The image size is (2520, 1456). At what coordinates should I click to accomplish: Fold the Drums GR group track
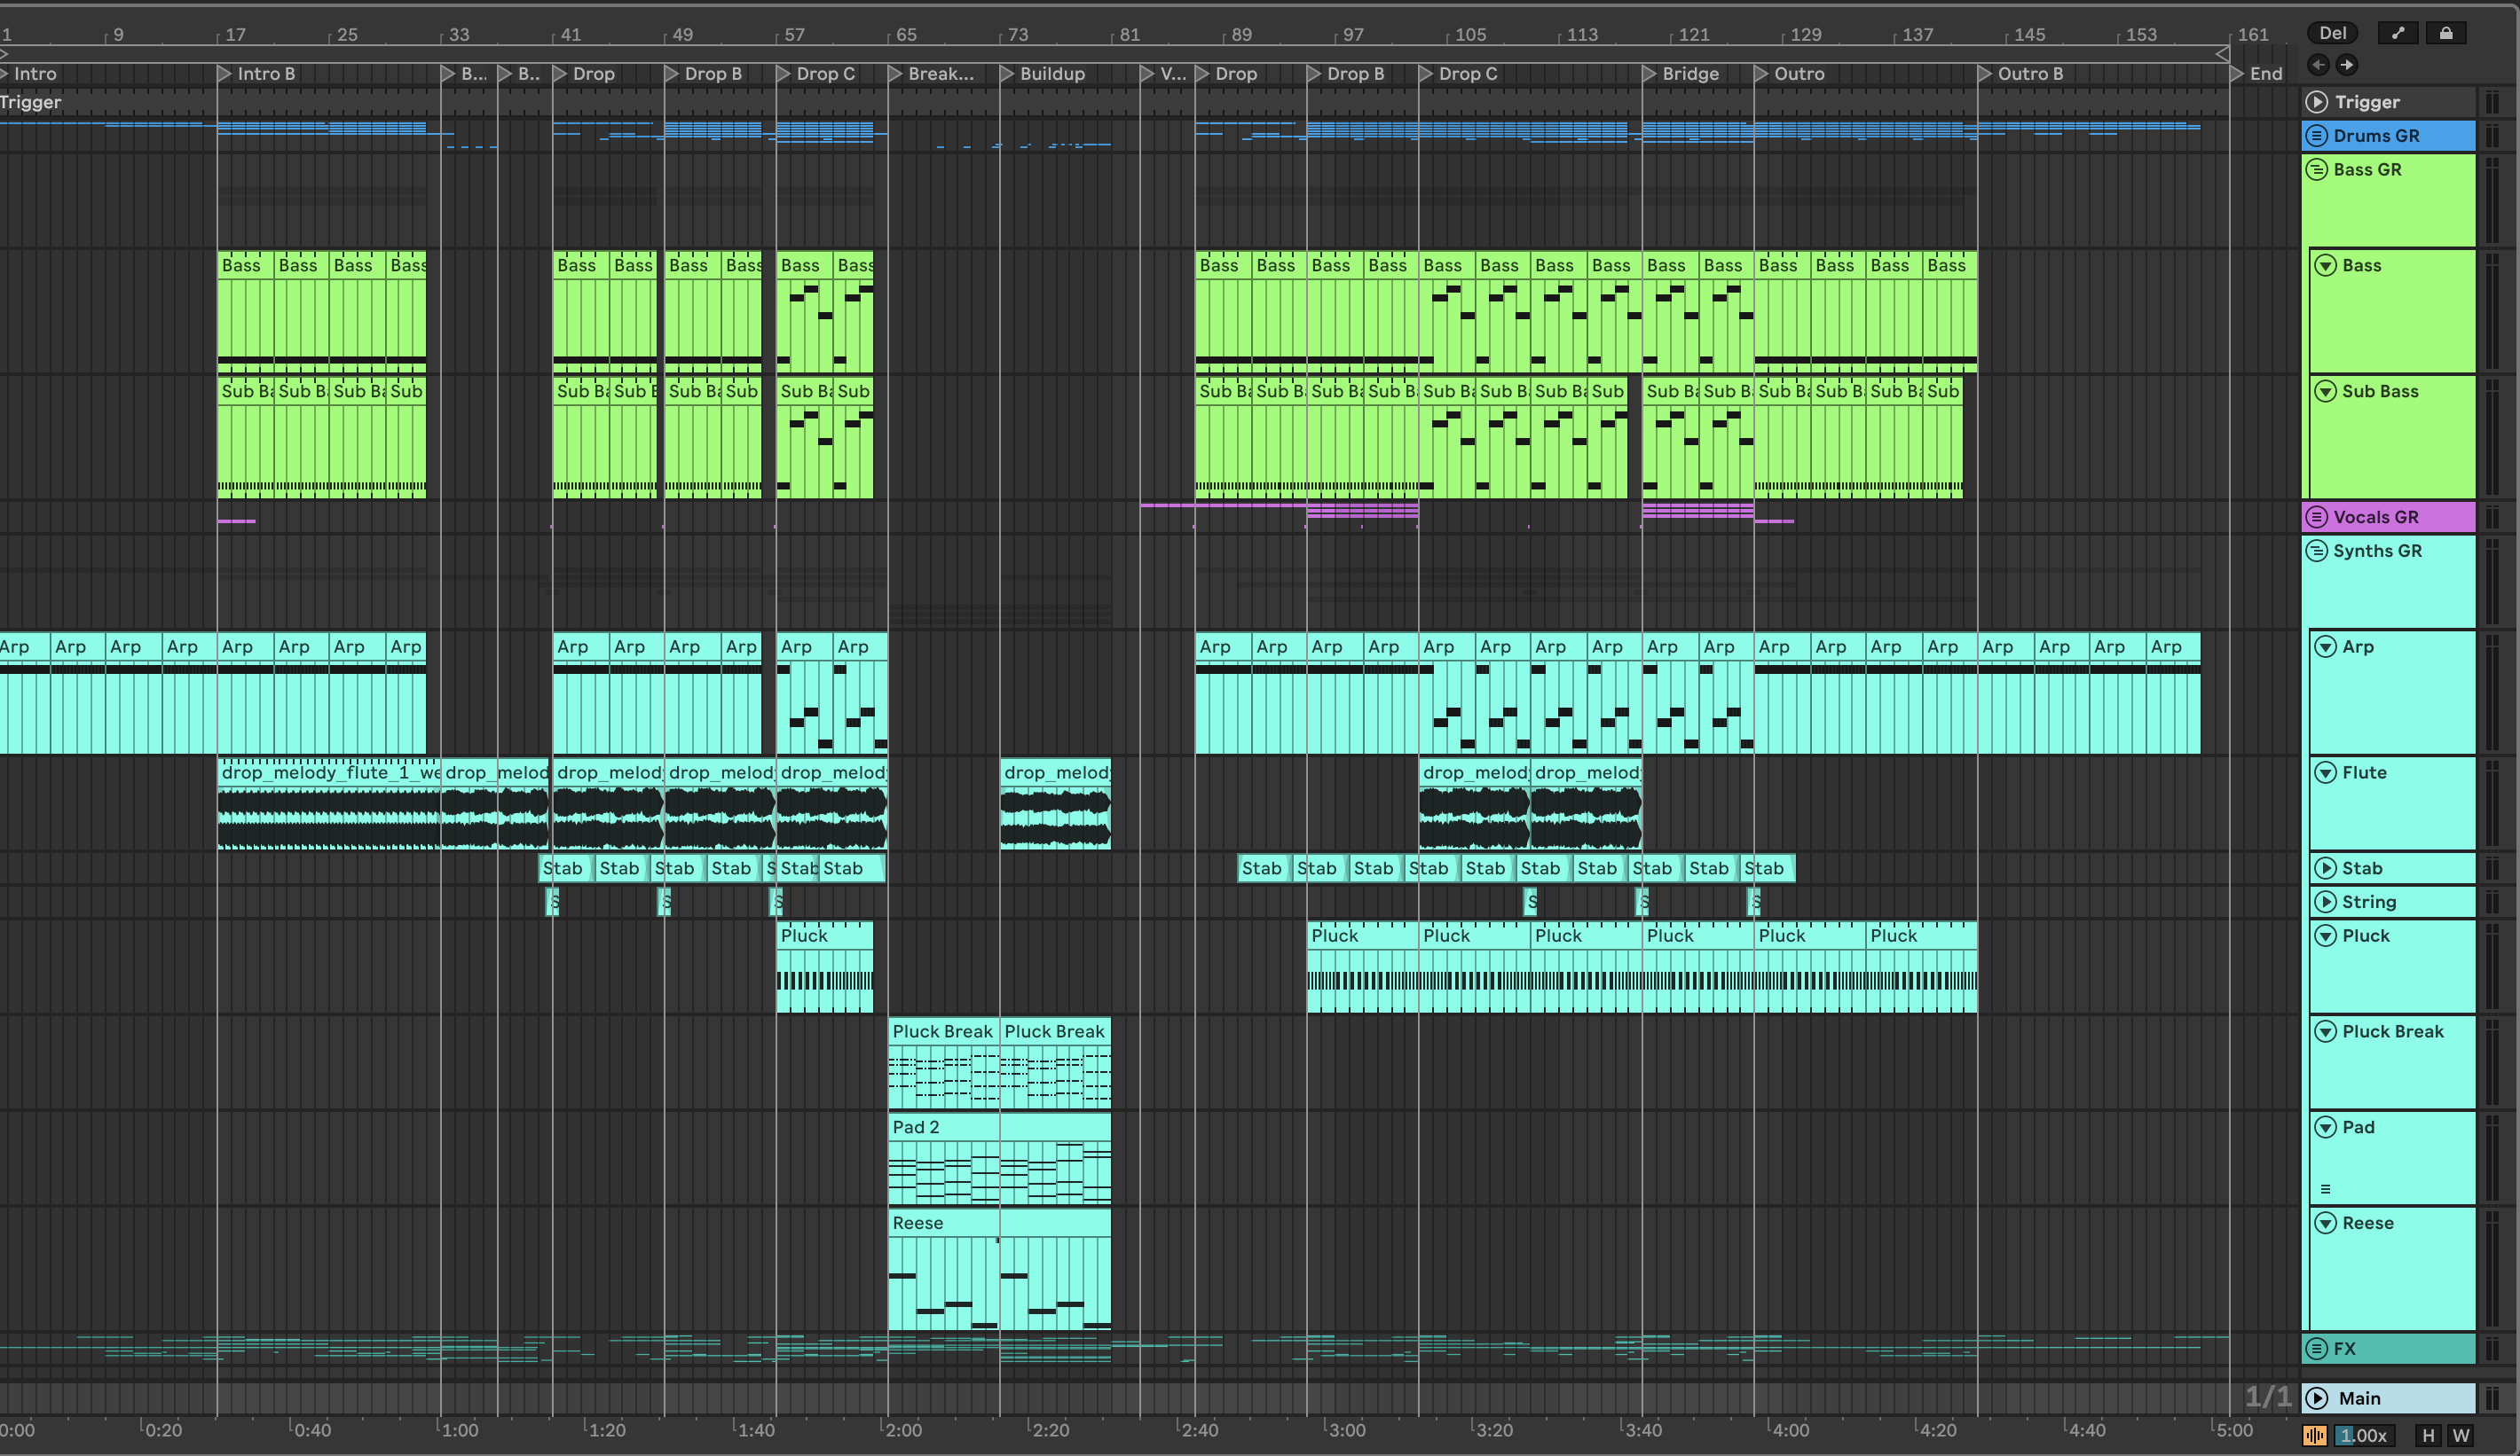click(x=2317, y=136)
